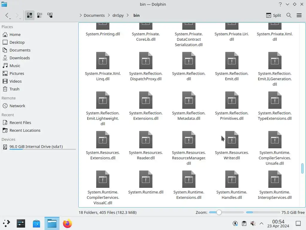This screenshot has width=306, height=230.
Task: Select System.Reflection.Extensions.dll file icon
Action: (x=146, y=100)
